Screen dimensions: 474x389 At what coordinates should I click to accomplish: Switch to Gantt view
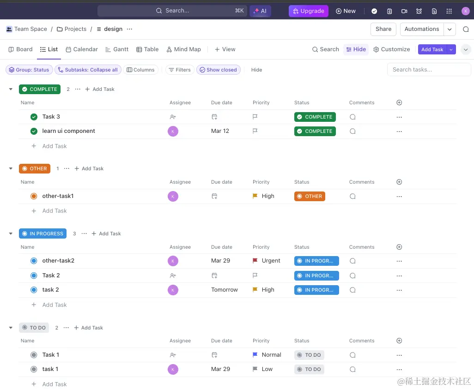click(x=117, y=49)
